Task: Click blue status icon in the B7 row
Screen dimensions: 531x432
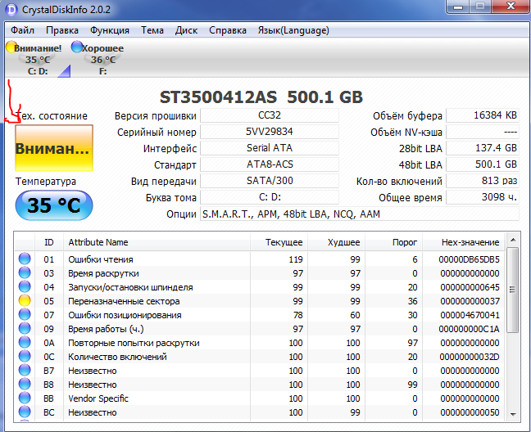Action: [25, 370]
